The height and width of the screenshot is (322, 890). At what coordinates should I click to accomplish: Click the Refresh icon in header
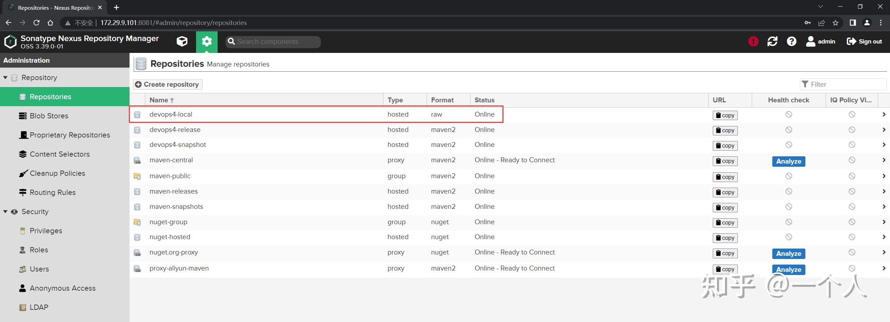pyautogui.click(x=772, y=42)
